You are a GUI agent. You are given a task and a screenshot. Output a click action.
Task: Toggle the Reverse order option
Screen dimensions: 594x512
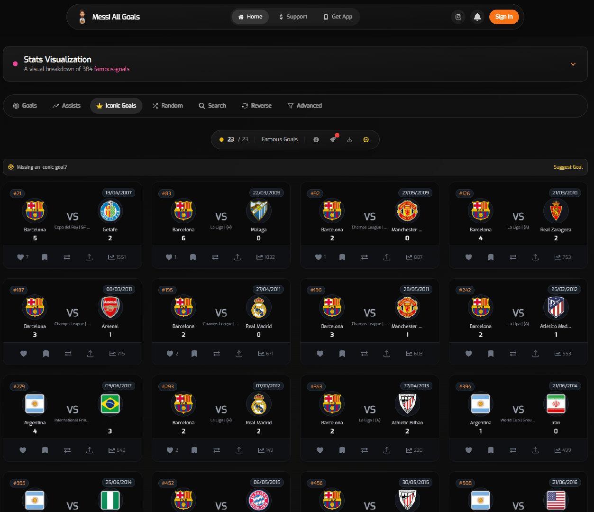click(x=256, y=106)
